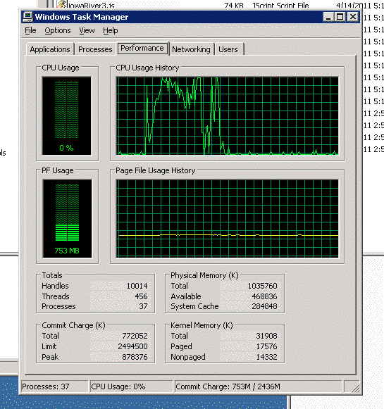Open the Help menu

pos(111,30)
